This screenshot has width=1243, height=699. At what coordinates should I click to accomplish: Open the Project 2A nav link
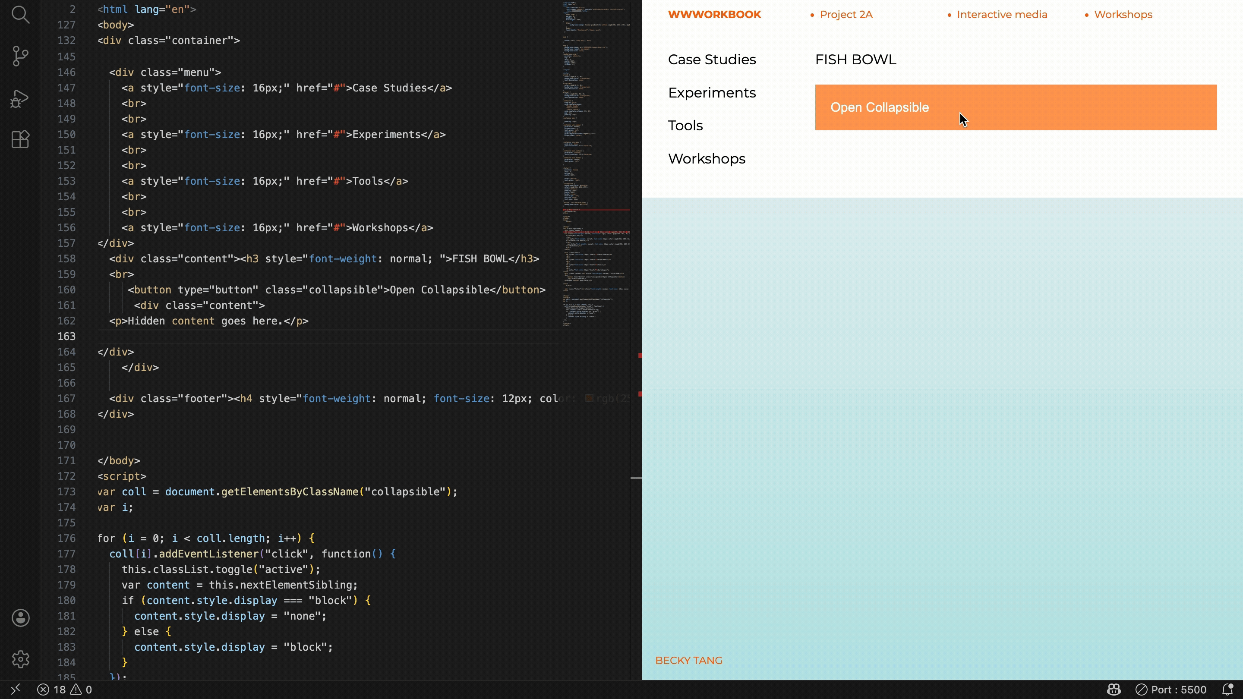tap(846, 15)
